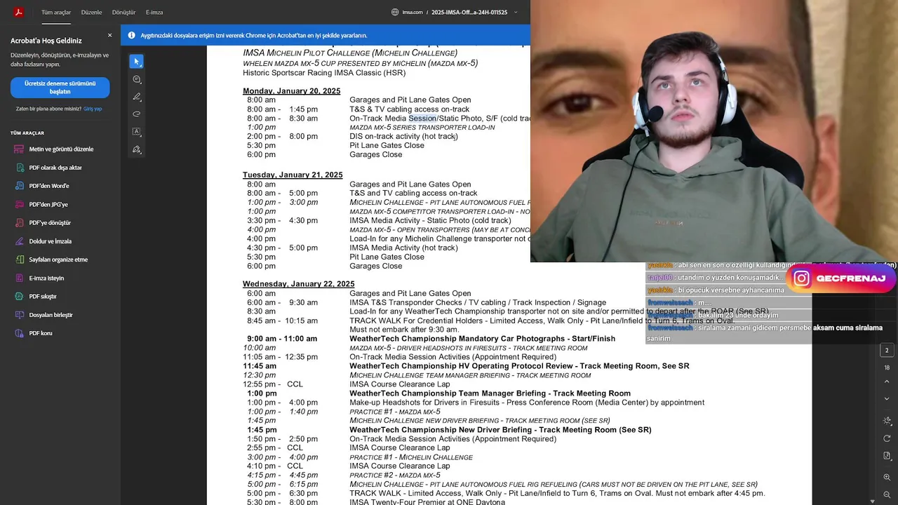Open the Tüm araçlar tab
Image resolution: width=898 pixels, height=505 pixels.
(56, 13)
